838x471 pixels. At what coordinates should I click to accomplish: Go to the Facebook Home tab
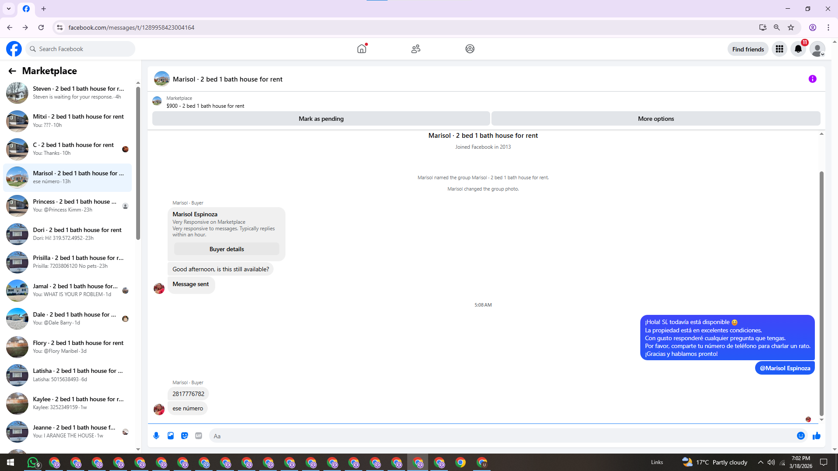[x=362, y=49]
